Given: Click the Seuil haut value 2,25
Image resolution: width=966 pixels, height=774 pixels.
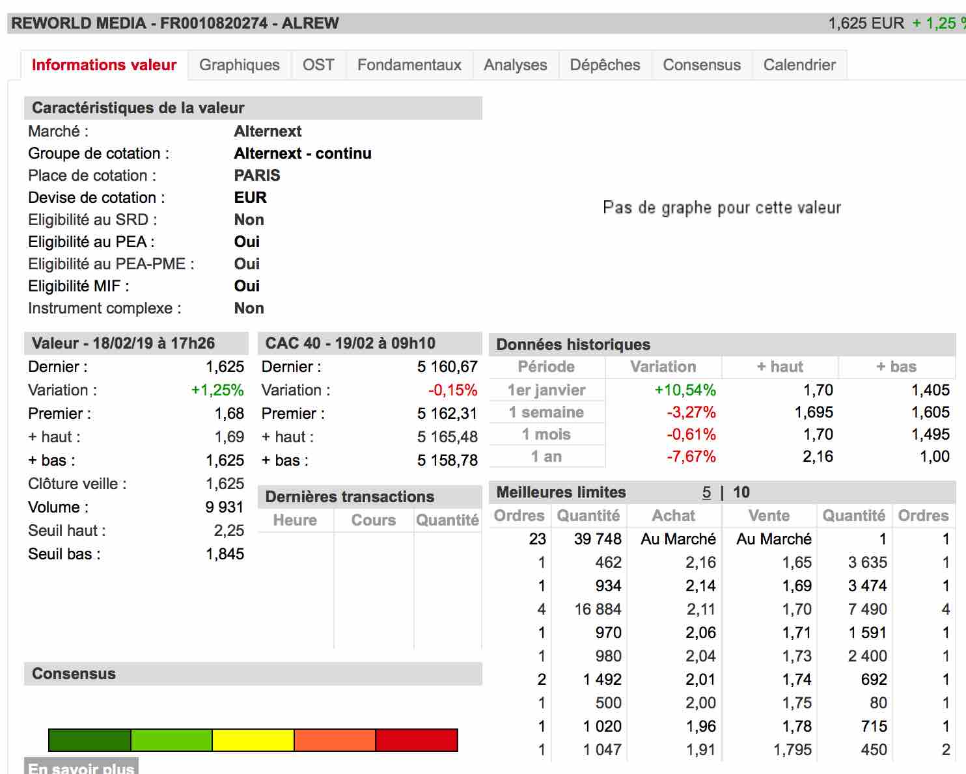Looking at the screenshot, I should pyautogui.click(x=229, y=531).
